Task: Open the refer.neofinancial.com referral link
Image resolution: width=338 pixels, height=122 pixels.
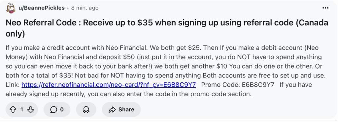Action: click(x=109, y=84)
